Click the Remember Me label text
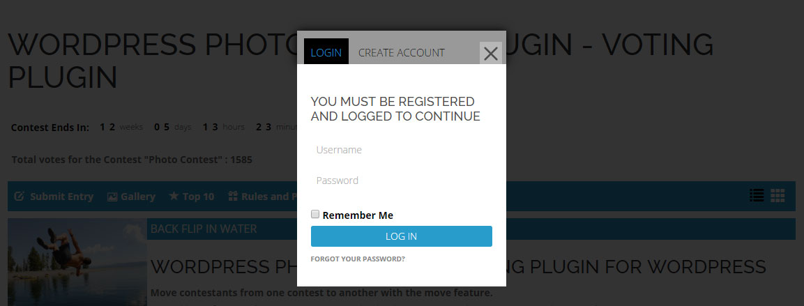The height and width of the screenshot is (306, 804). [358, 215]
